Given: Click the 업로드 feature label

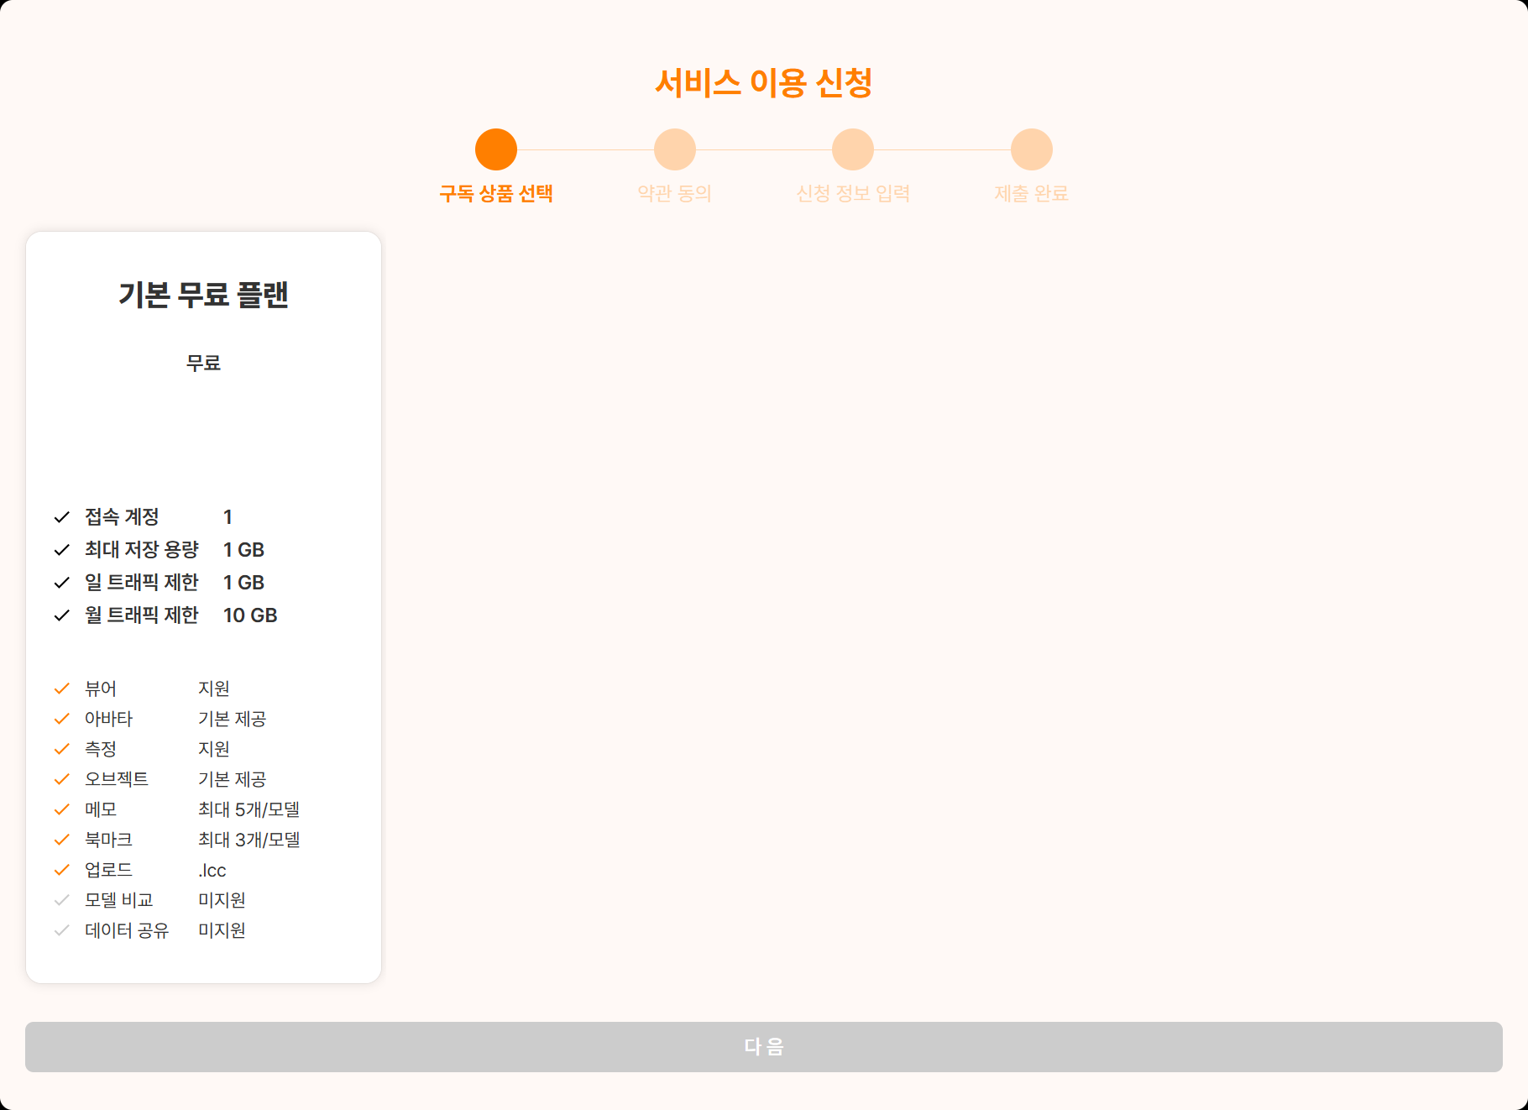Looking at the screenshot, I should [x=109, y=870].
